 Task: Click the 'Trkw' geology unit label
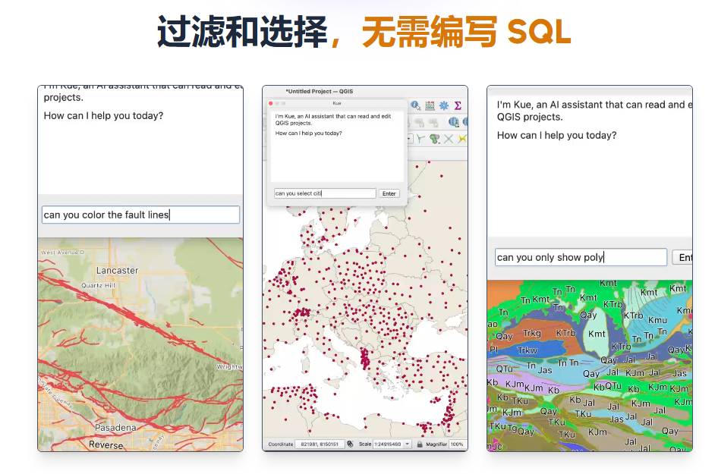527,350
